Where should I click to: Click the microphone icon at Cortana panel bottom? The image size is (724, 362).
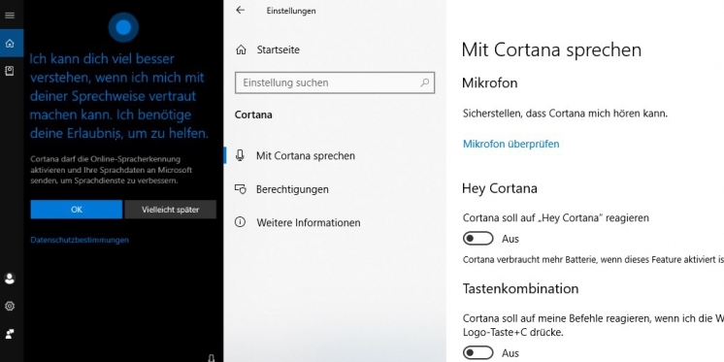211,358
